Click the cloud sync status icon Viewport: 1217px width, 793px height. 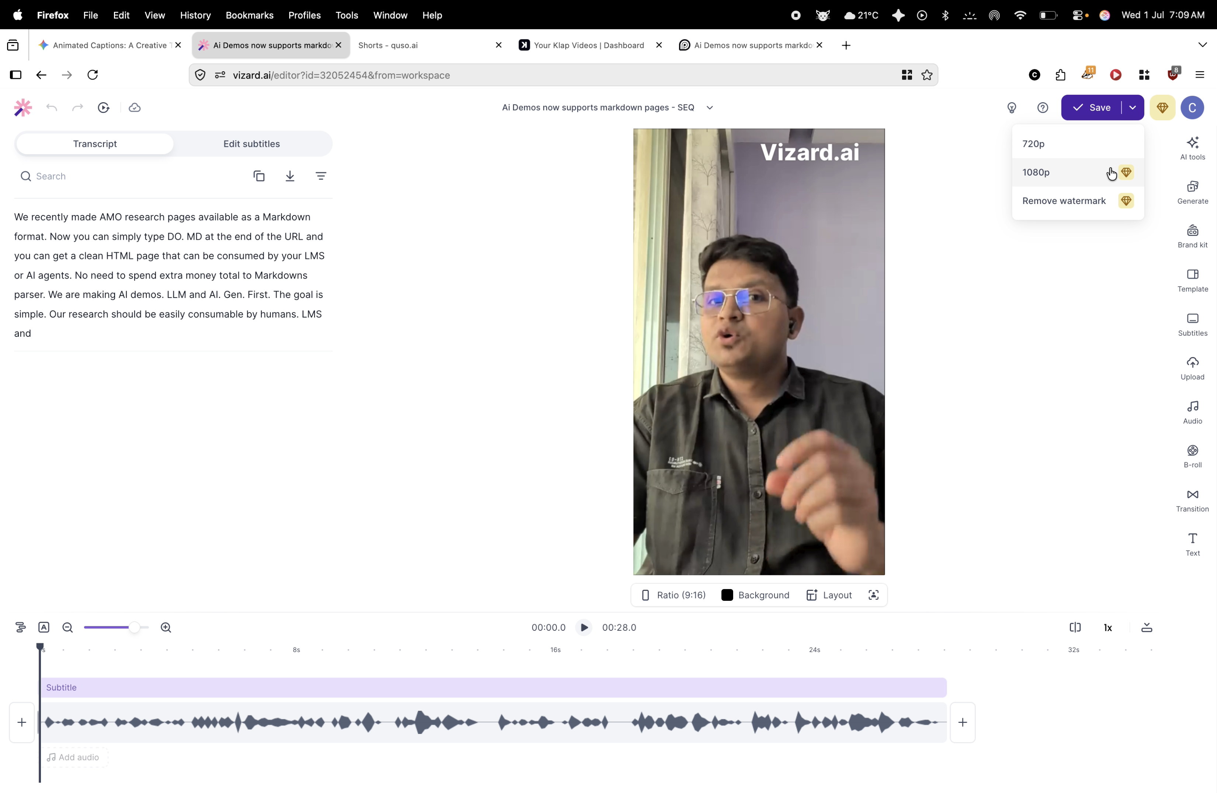tap(135, 107)
